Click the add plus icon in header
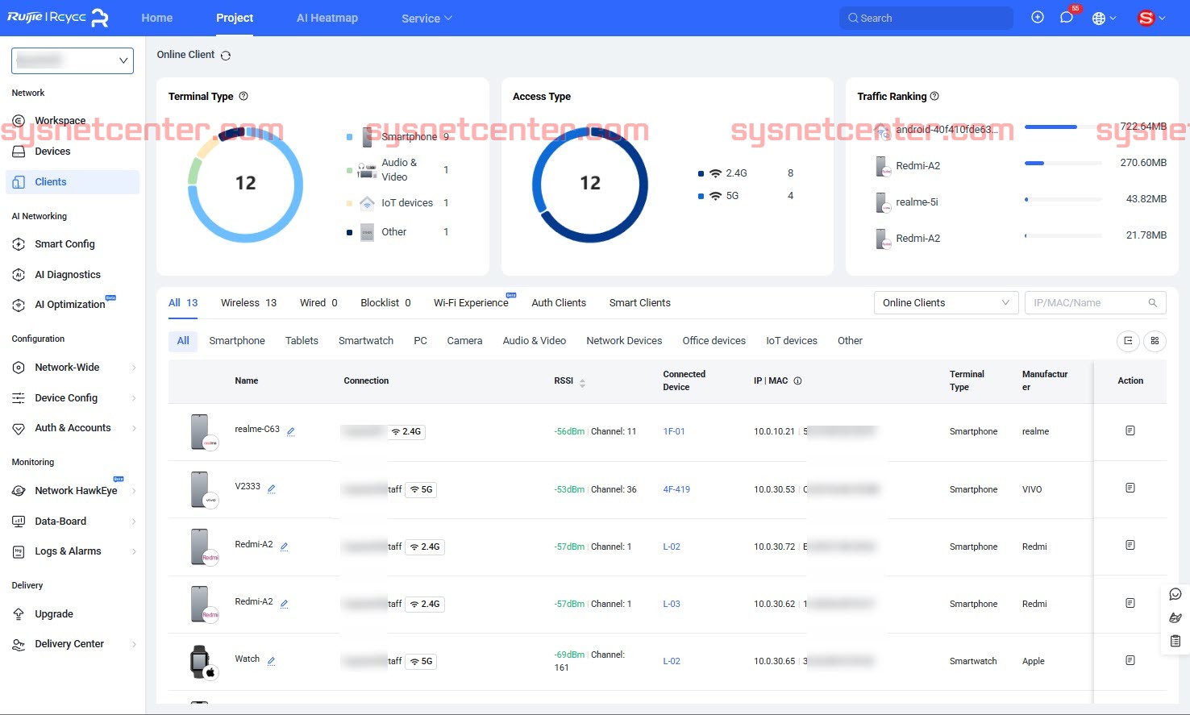The height and width of the screenshot is (715, 1190). pyautogui.click(x=1038, y=17)
